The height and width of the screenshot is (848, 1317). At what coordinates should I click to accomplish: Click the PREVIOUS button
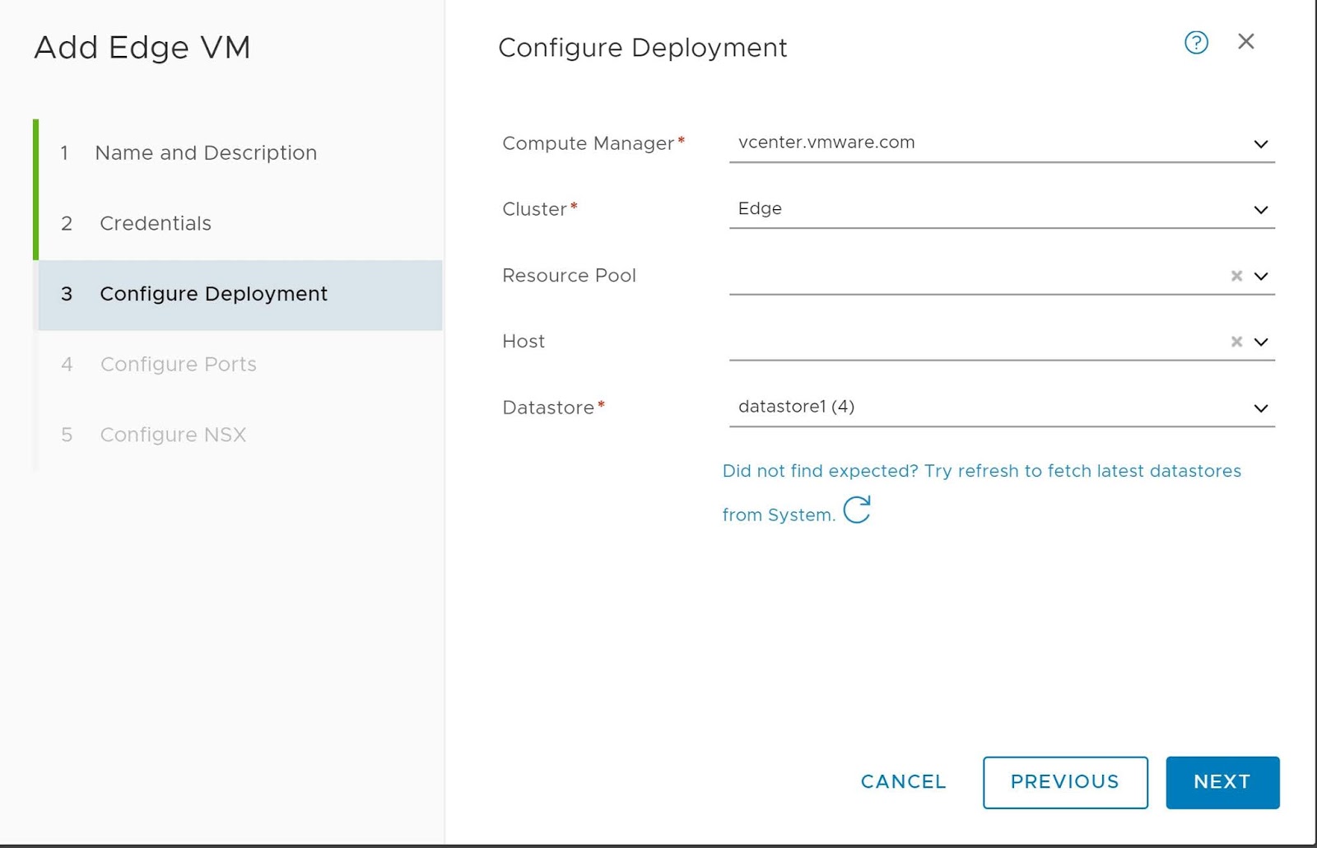pyautogui.click(x=1064, y=782)
